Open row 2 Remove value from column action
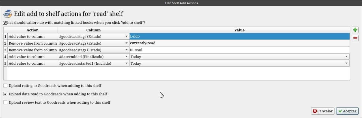Screen dimensions: 362x118 tap(33, 43)
